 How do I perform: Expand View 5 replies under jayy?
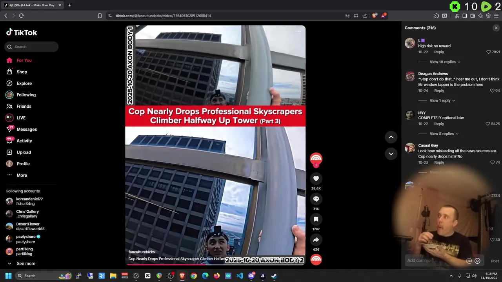444,134
